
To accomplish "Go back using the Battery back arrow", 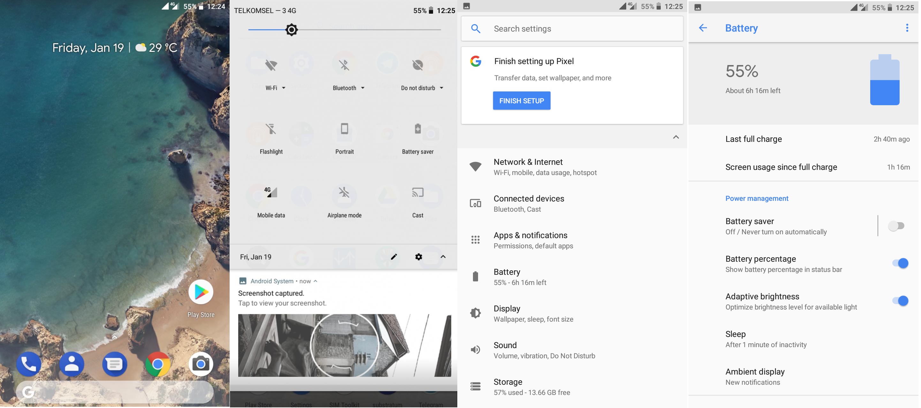I will pos(703,28).
